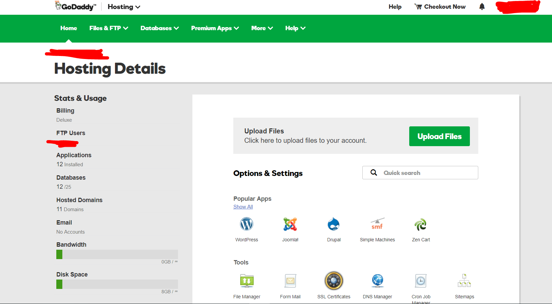The image size is (552, 304).
Task: Click the quick search magnifier icon
Action: click(x=374, y=173)
